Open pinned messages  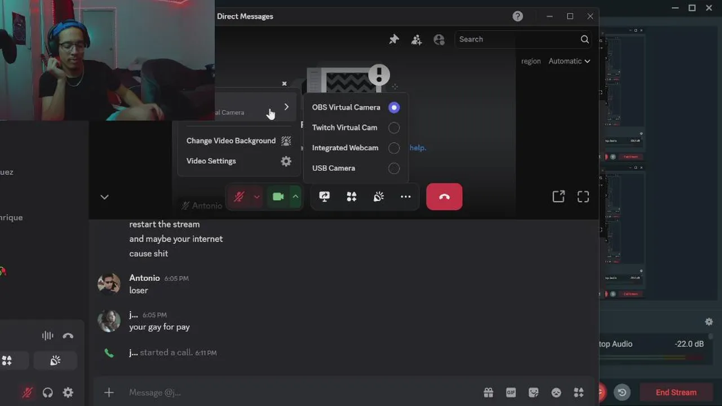394,39
